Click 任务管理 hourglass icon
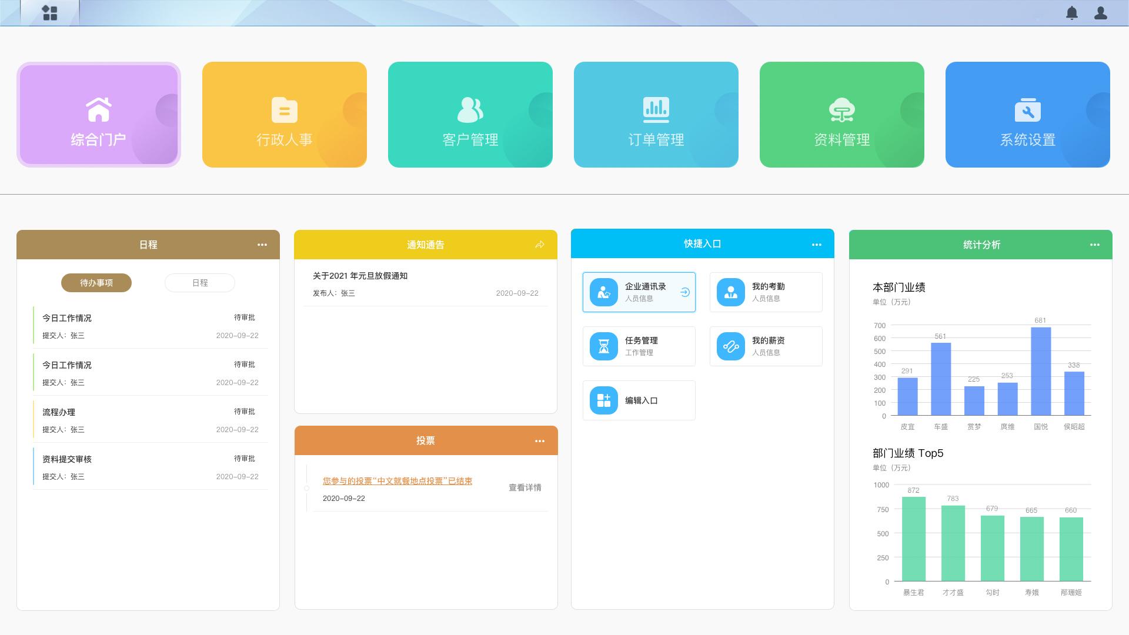 (604, 346)
